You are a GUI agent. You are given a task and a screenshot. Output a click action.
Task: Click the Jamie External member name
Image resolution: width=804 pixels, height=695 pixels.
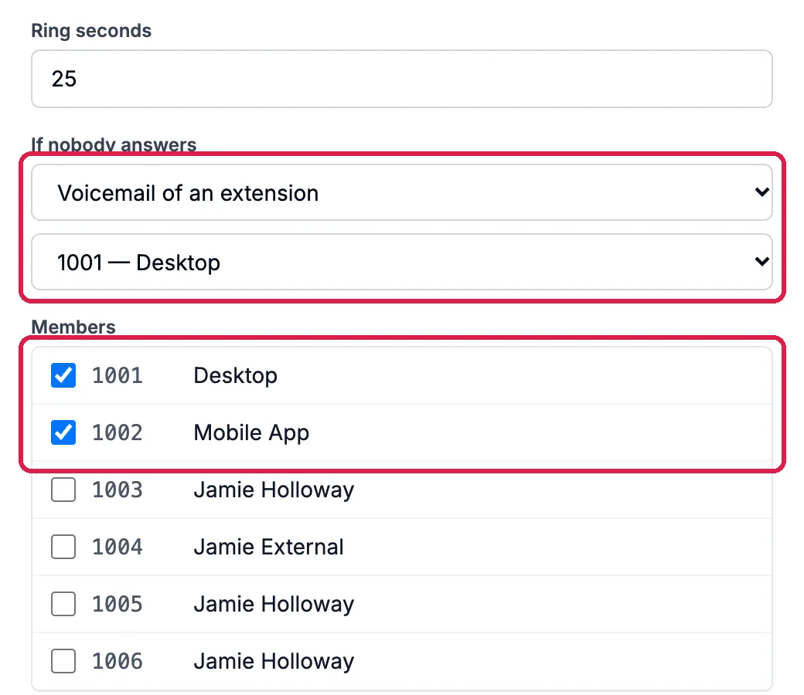point(269,547)
